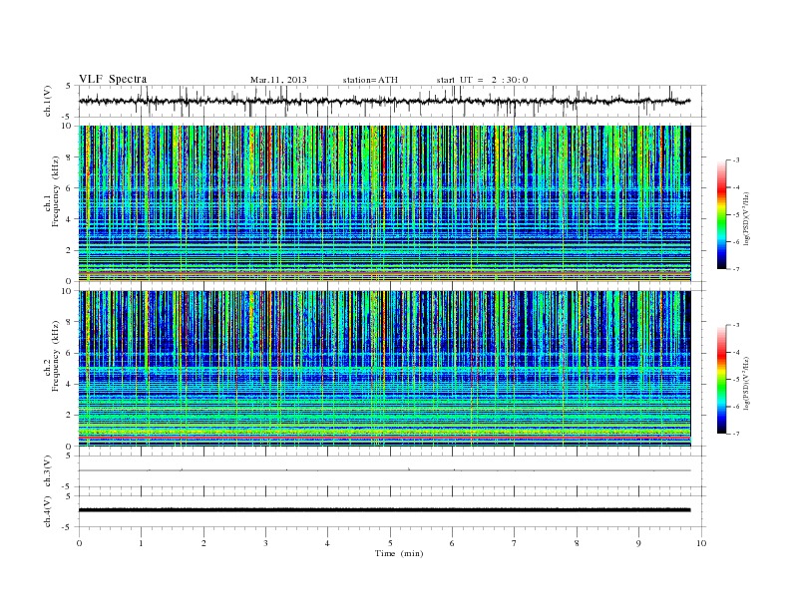Screen dimensions: 790x610
Task: Click the ch.1 voltage waveform trace
Action: pyautogui.click(x=384, y=101)
